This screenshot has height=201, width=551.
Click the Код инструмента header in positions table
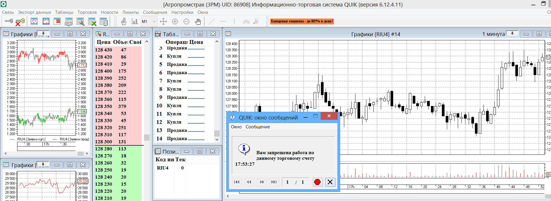pyautogui.click(x=165, y=160)
